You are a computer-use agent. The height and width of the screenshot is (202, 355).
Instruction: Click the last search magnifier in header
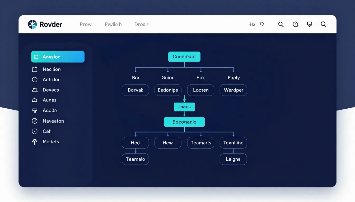(323, 24)
